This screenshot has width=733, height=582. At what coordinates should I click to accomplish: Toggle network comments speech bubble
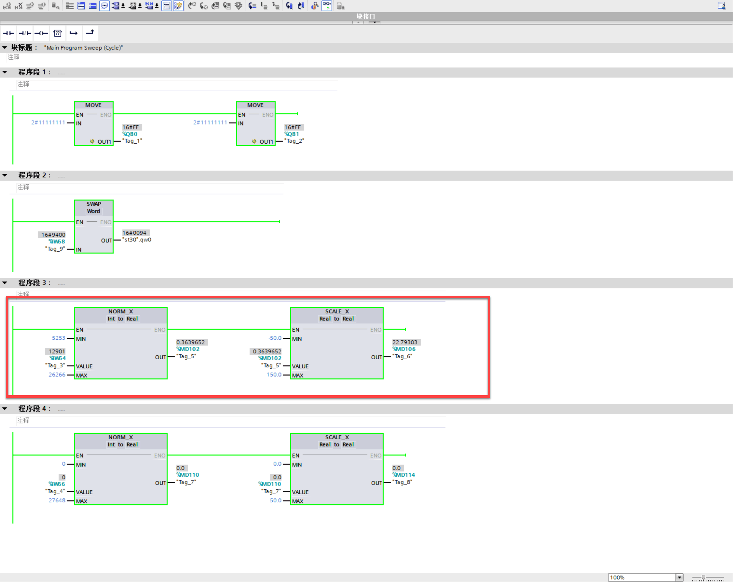[104, 6]
